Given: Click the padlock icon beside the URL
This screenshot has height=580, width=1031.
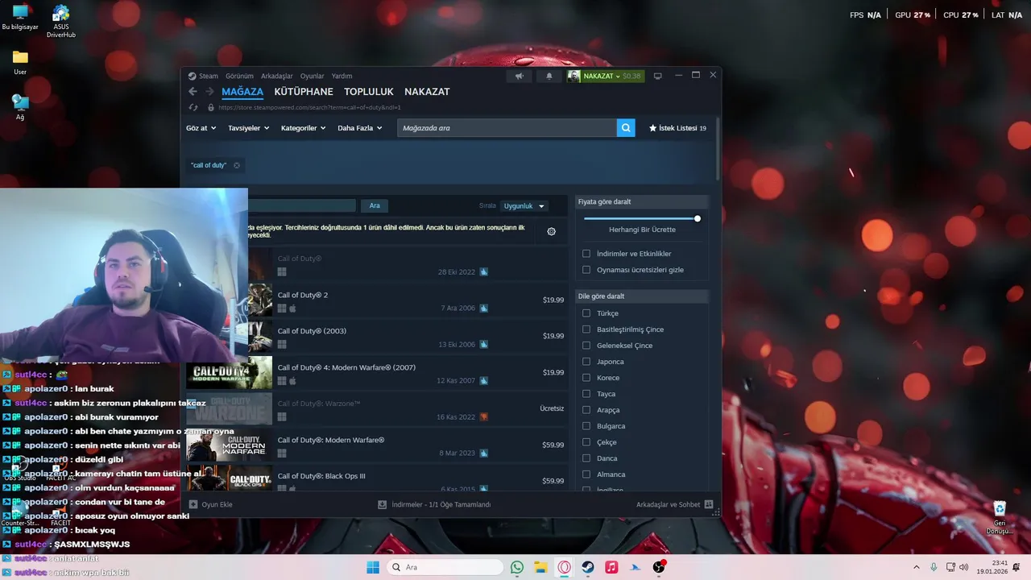Looking at the screenshot, I should click(x=211, y=107).
